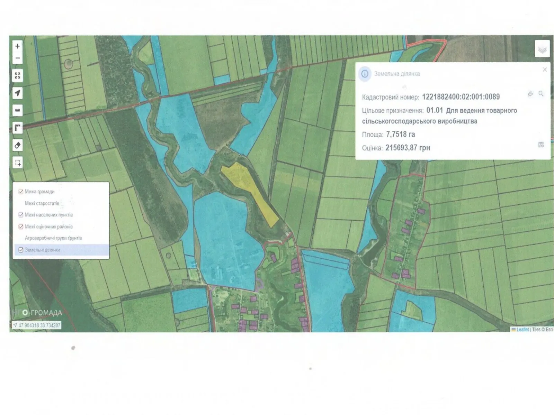Zoom in with the plus button
The height and width of the screenshot is (415, 554).
click(18, 46)
